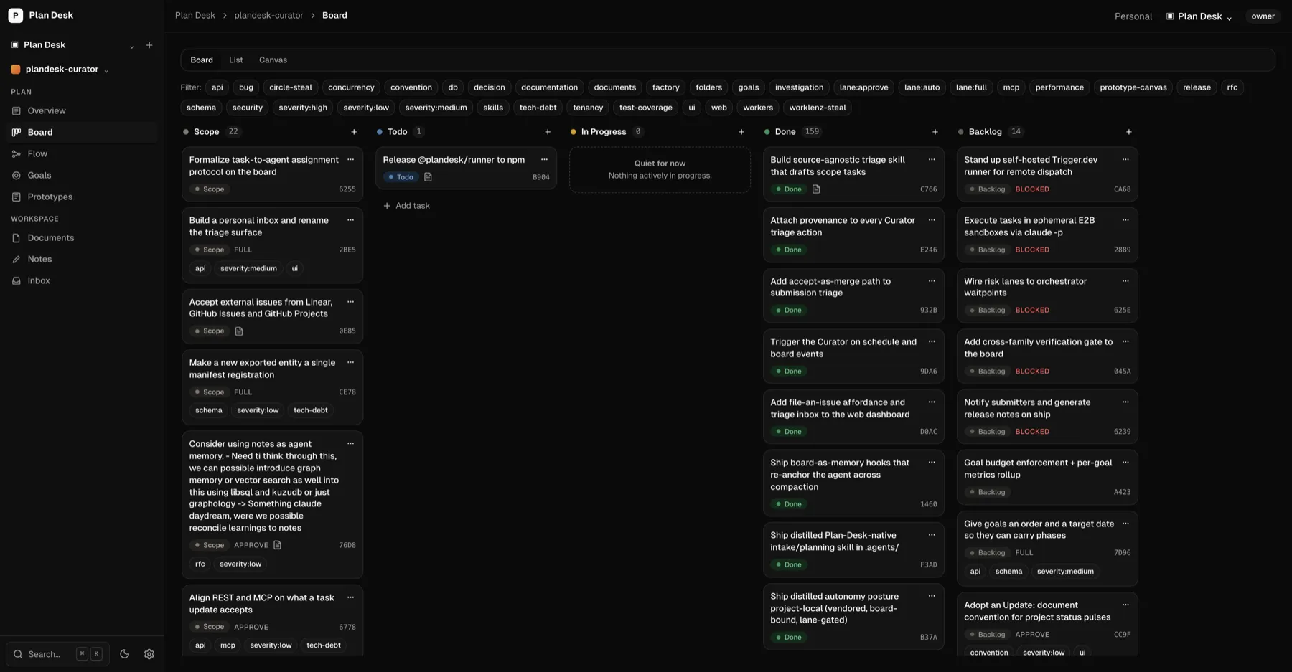The height and width of the screenshot is (672, 1292).
Task: Open more menu on Formalize task-to-agent card
Action: [351, 160]
